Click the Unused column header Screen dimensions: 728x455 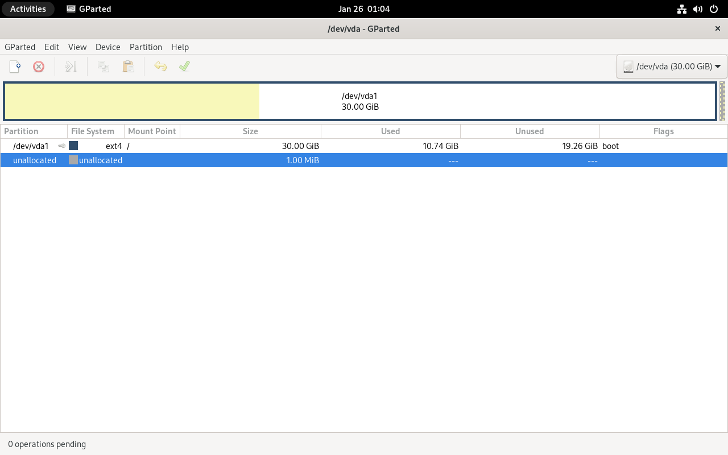pos(530,131)
